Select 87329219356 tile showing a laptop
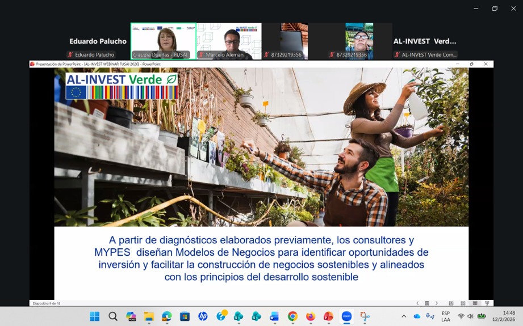523x326 pixels. [294, 41]
